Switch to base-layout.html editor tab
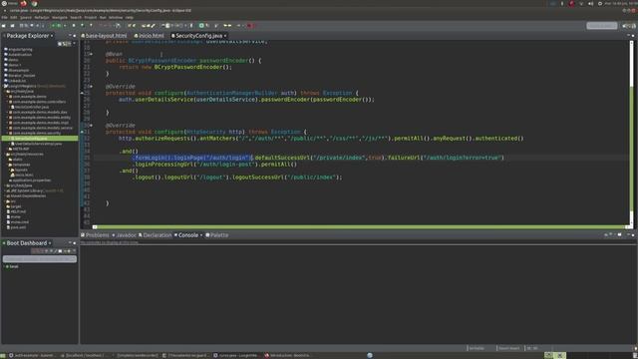The height and width of the screenshot is (359, 638). 104,36
